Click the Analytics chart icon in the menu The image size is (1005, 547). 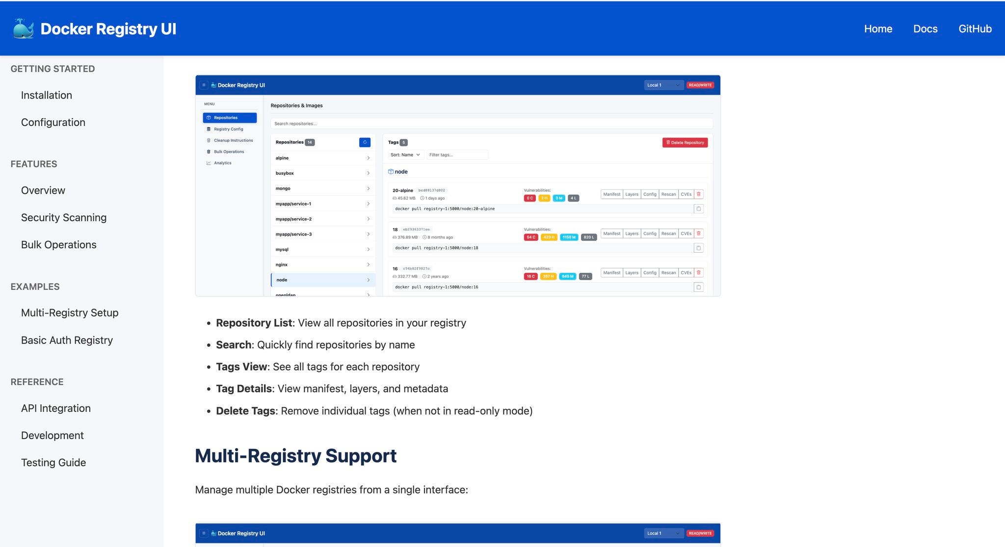point(209,163)
